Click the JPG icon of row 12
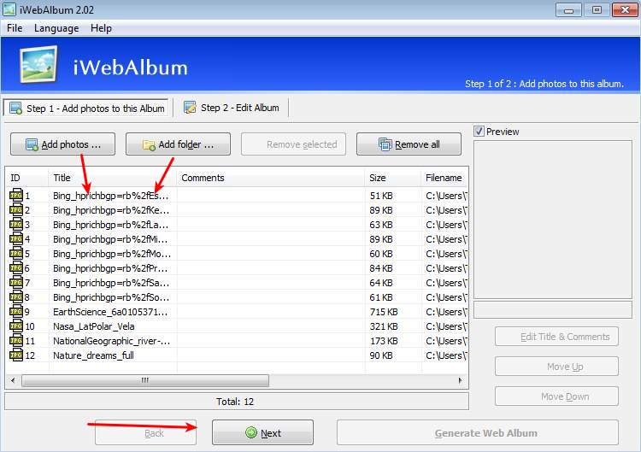 (16, 355)
